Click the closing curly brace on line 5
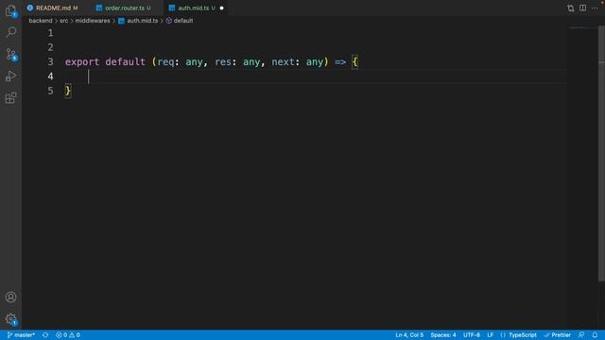 pyautogui.click(x=68, y=91)
